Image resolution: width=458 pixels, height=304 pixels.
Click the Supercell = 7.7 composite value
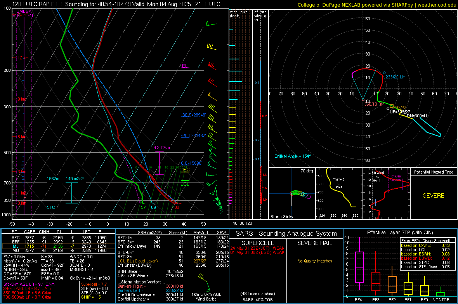click(94, 284)
